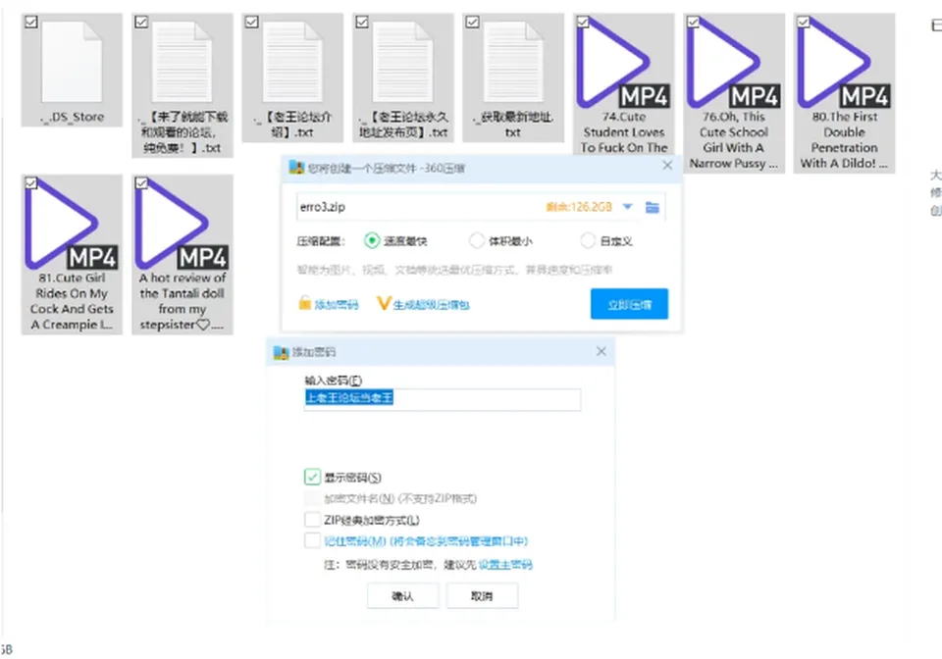Click the orange V icon for 生成超级压缩包
This screenshot has height=659, width=942.
click(x=384, y=304)
